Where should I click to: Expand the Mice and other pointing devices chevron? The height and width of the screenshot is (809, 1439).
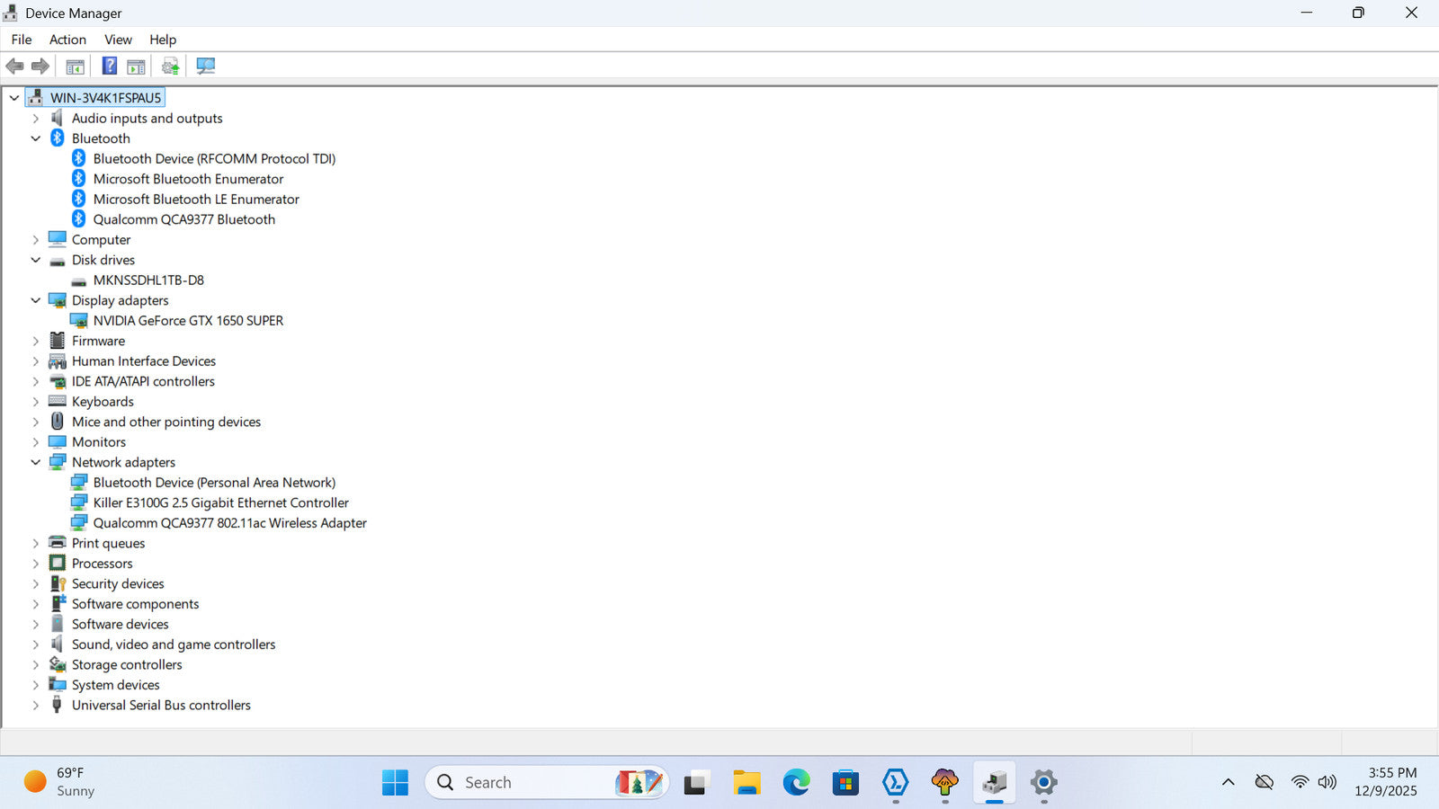(x=36, y=422)
